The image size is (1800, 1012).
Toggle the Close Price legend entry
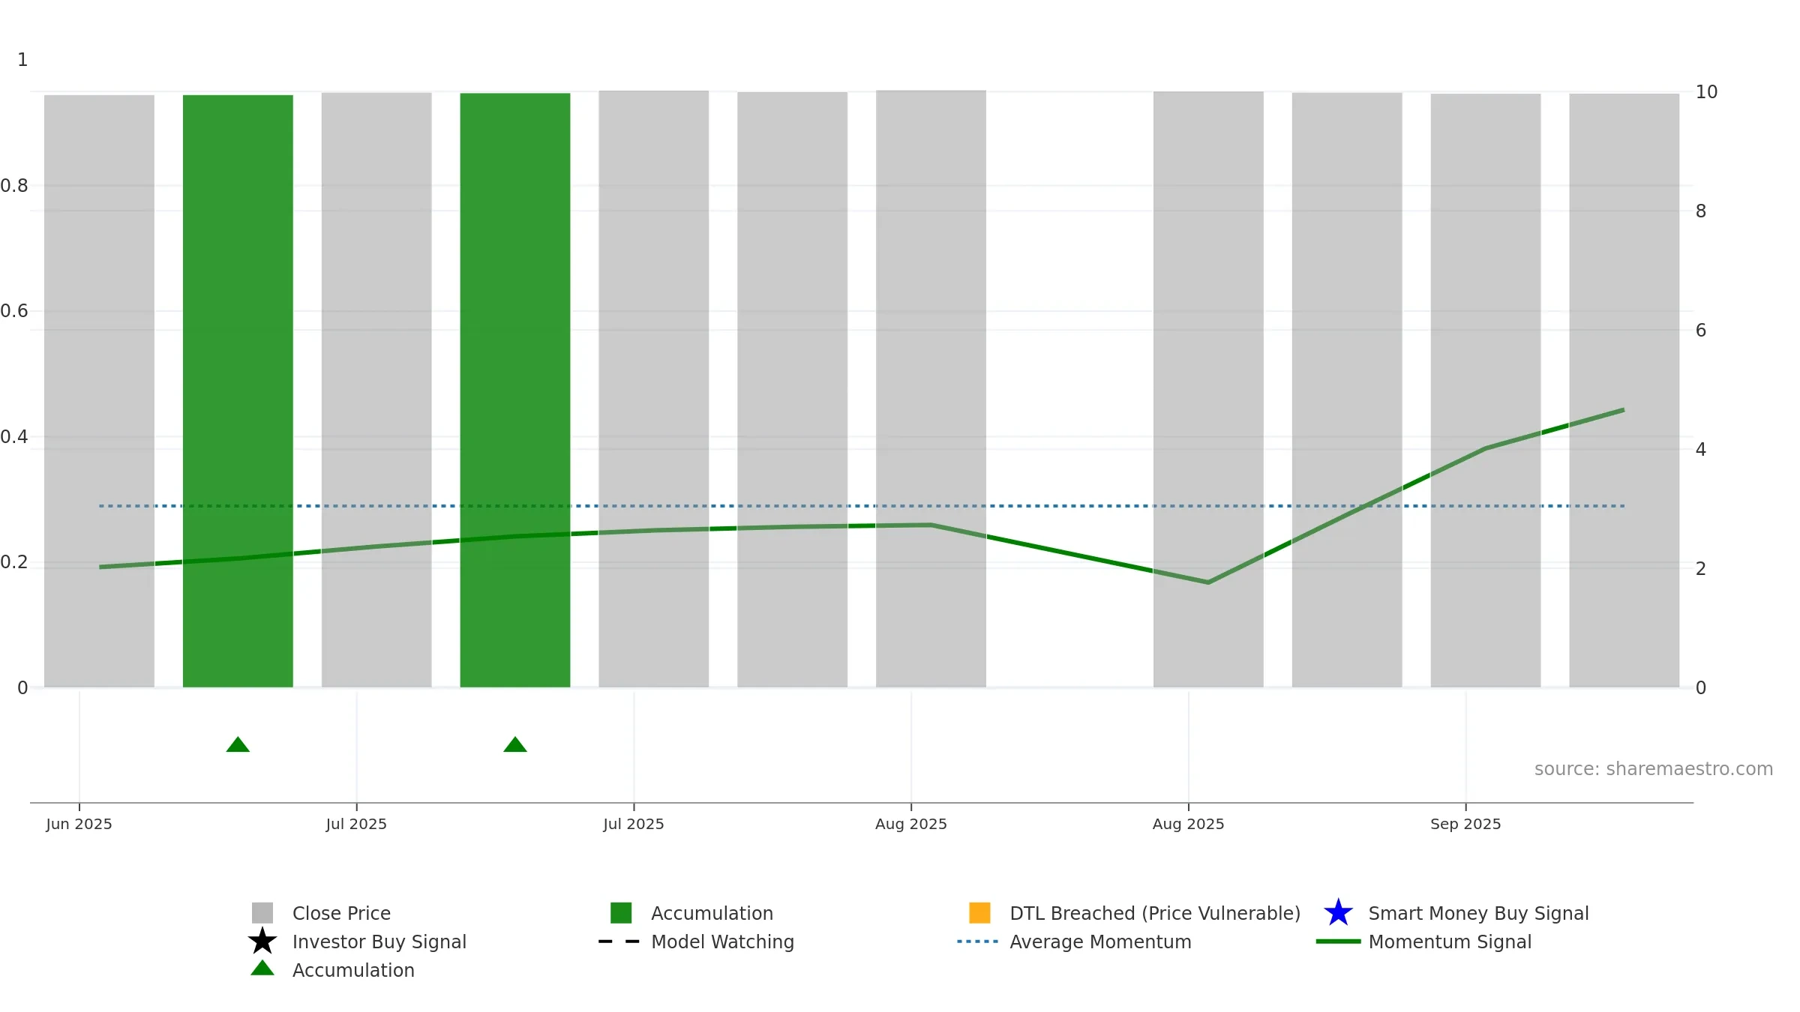[341, 913]
